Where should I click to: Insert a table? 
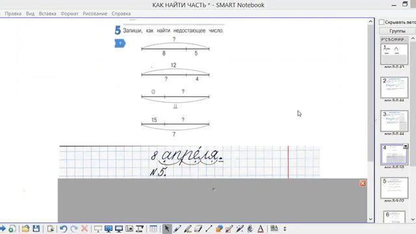153,228
